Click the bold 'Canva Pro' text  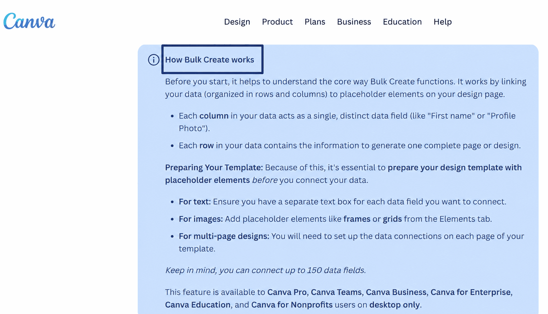coord(287,292)
